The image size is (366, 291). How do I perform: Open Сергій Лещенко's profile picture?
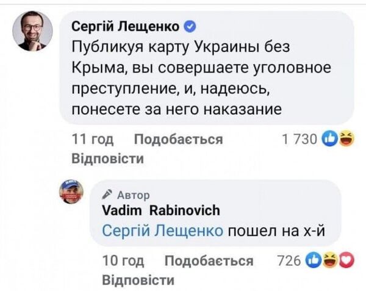[x=32, y=32]
